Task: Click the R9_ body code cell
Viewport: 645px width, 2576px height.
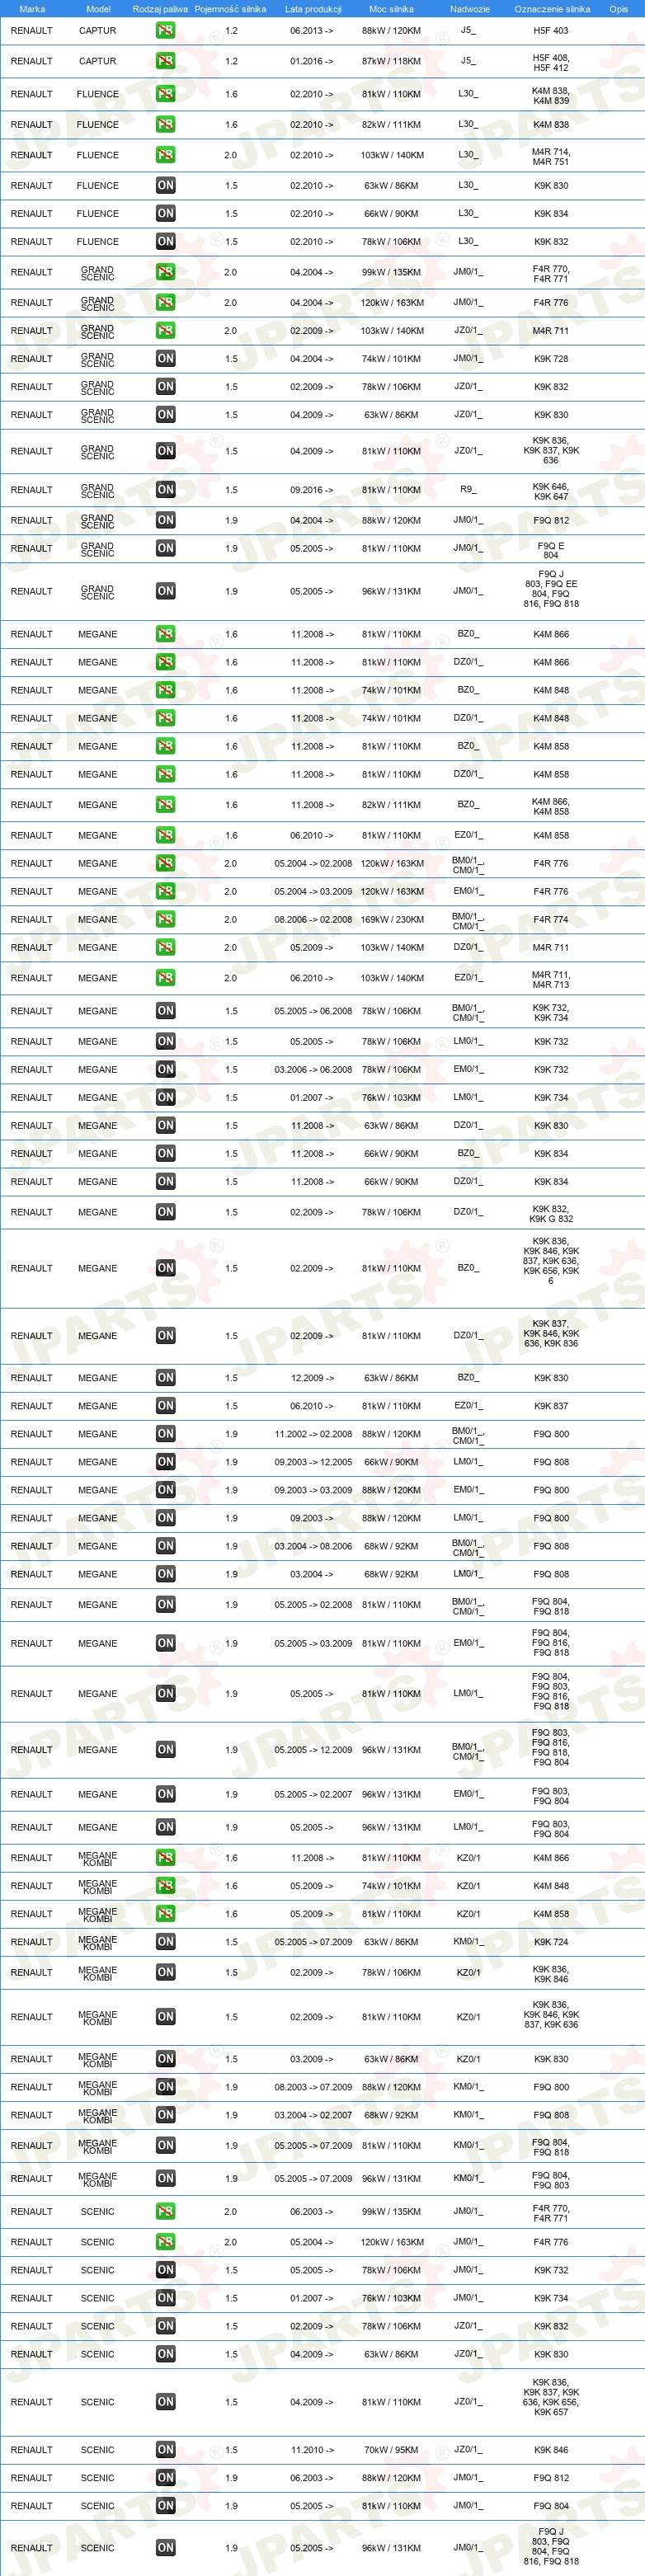Action: [468, 490]
